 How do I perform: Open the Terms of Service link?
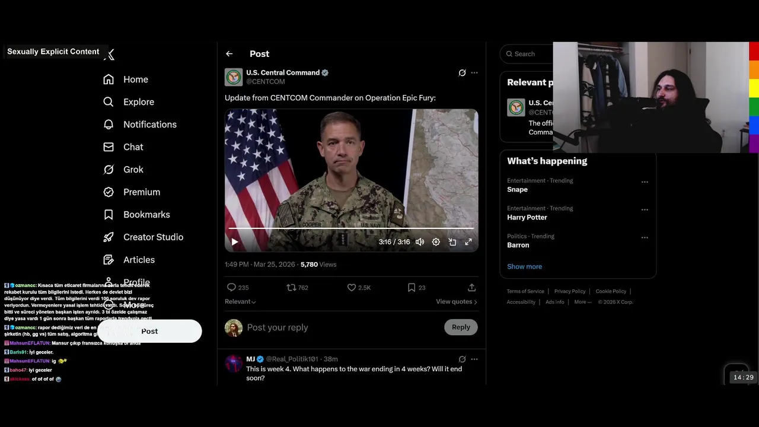[x=525, y=291]
